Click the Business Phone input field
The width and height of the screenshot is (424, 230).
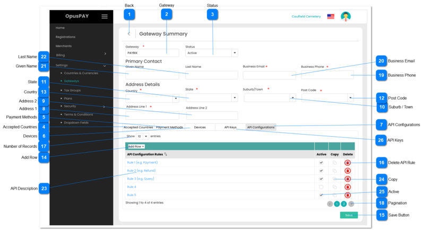pos(327,75)
